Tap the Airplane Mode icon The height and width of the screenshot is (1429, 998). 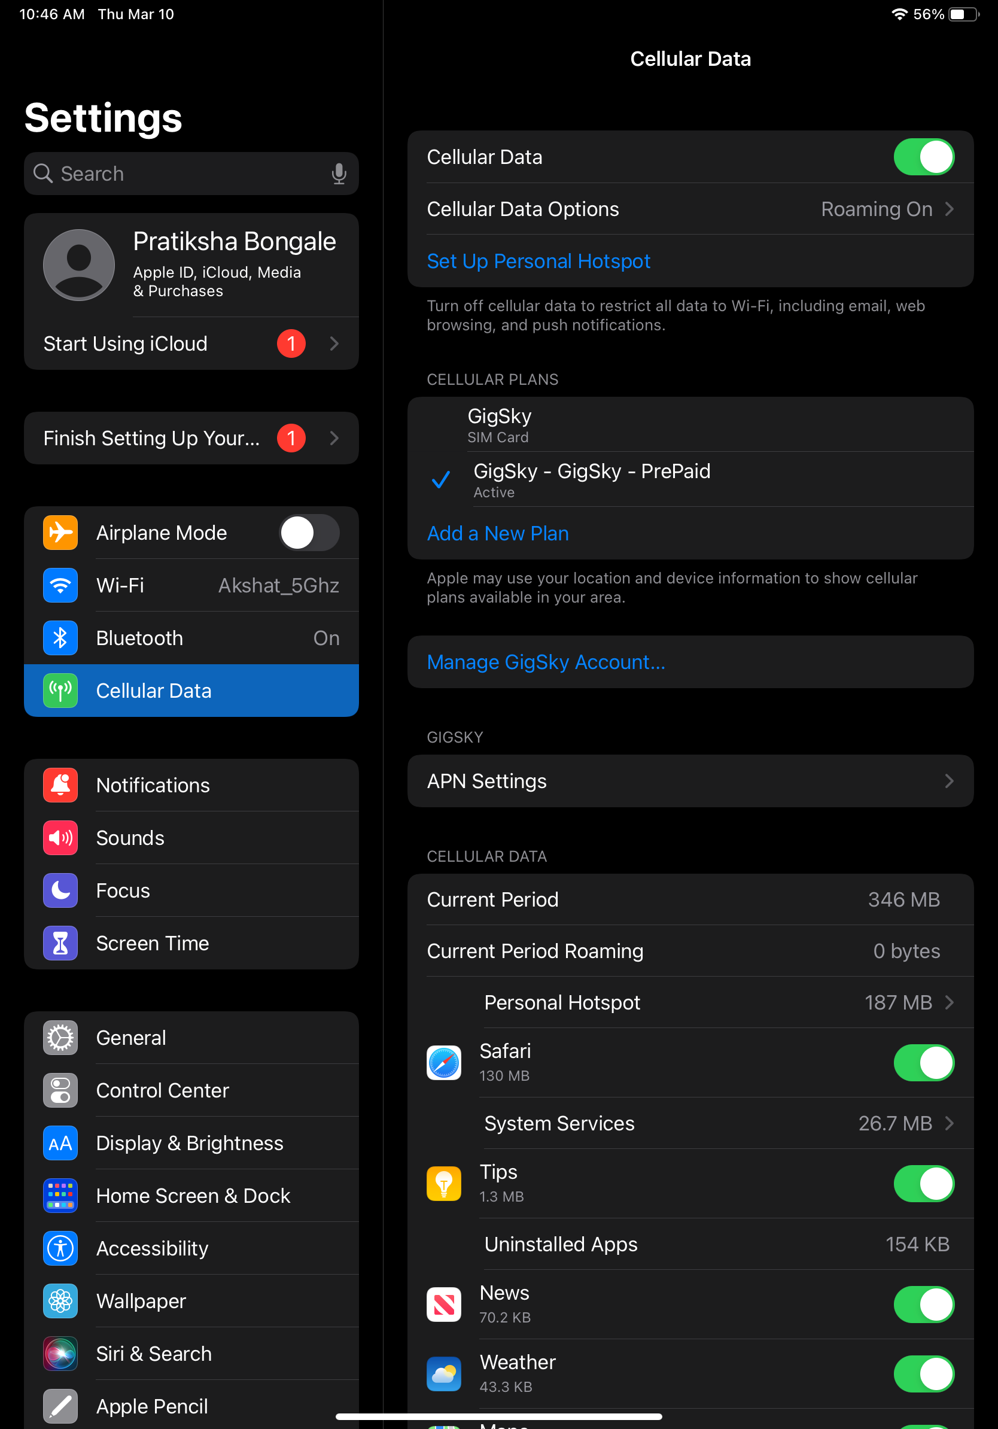pos(60,533)
